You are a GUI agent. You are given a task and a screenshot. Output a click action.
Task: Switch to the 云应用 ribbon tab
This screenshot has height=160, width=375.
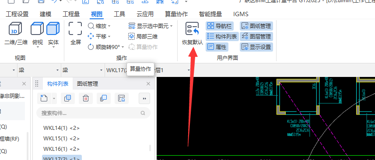click(x=145, y=14)
